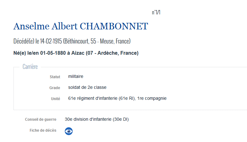The width and height of the screenshot is (247, 142).
Task: Click the Conseil de guerre label
Action: tap(41, 119)
